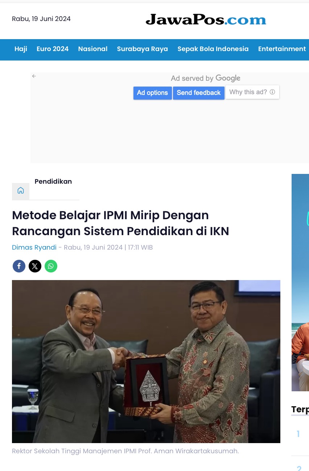The image size is (309, 471).
Task: Open the Haji menu item
Action: 21,49
